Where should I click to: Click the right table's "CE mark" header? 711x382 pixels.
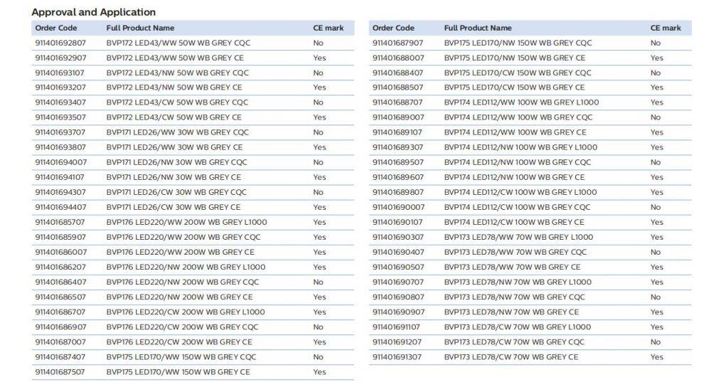(665, 28)
